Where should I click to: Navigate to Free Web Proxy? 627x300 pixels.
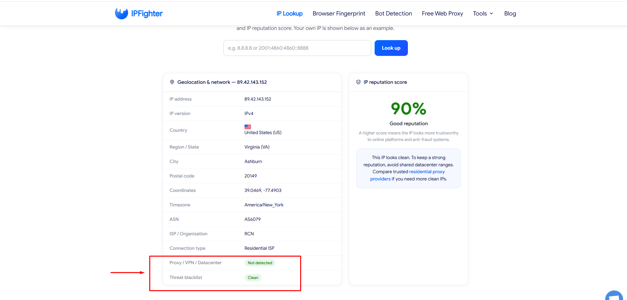pos(442,13)
